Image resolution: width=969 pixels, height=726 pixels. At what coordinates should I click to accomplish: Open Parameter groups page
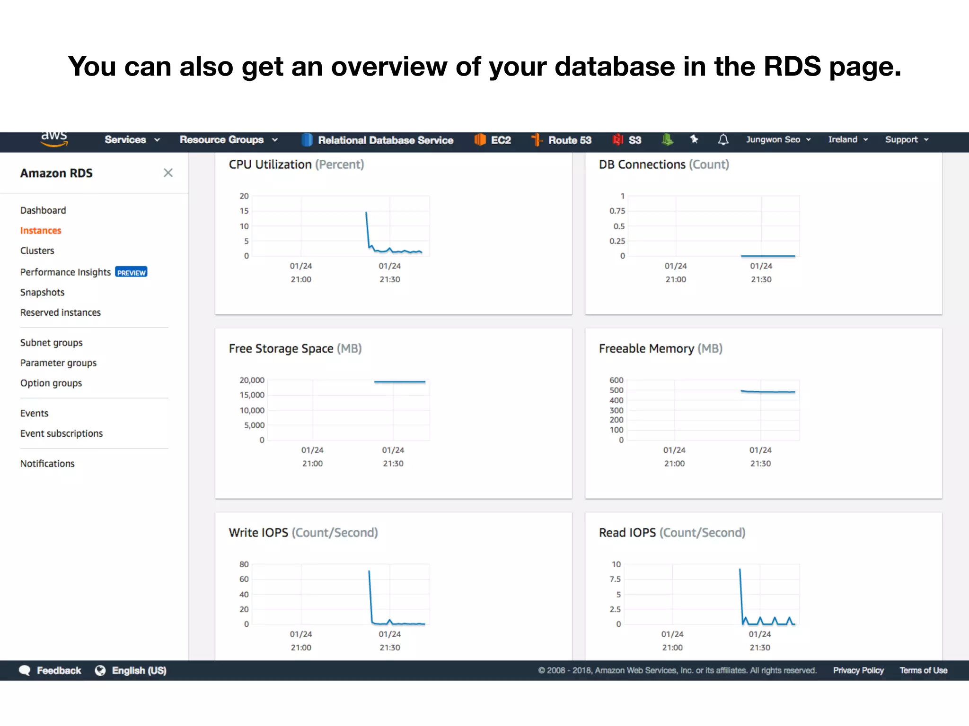click(x=58, y=363)
